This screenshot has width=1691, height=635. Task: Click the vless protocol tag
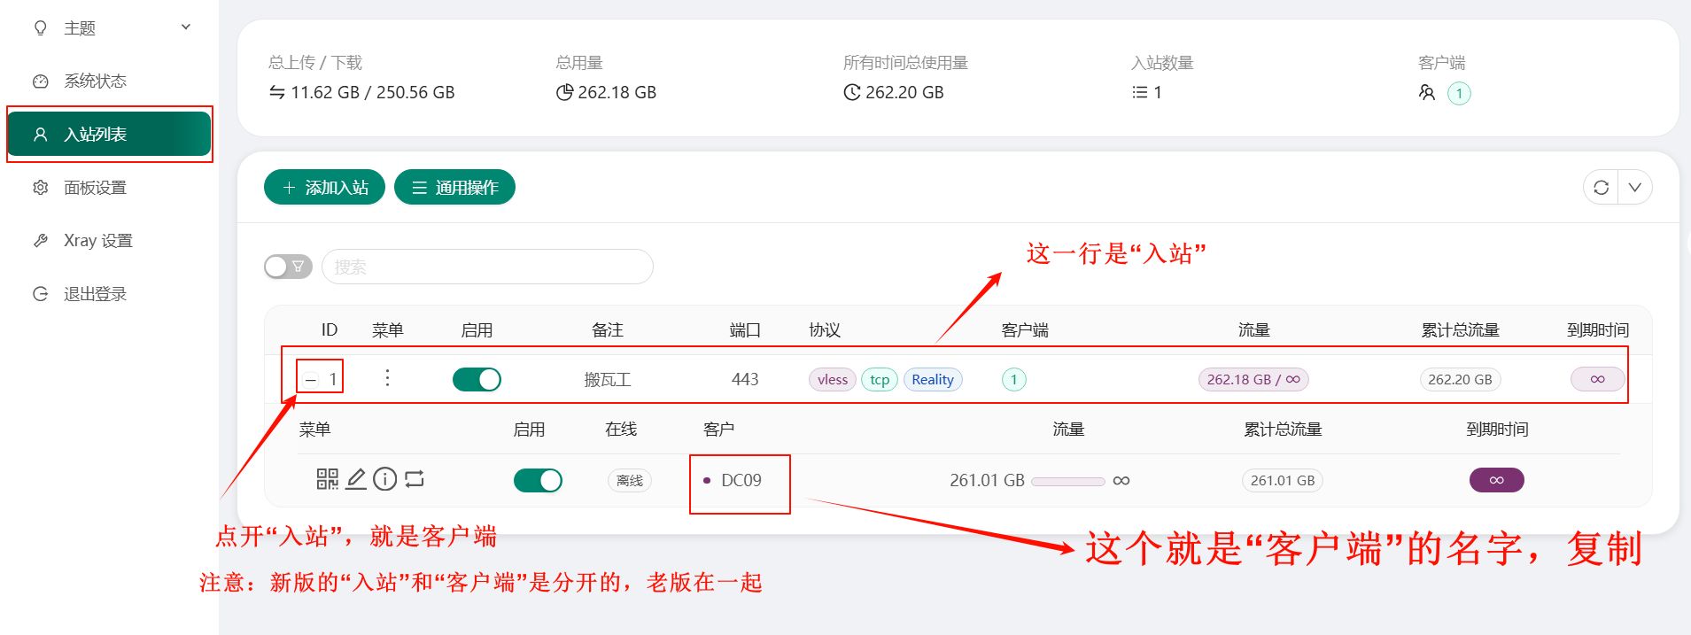[x=832, y=379]
